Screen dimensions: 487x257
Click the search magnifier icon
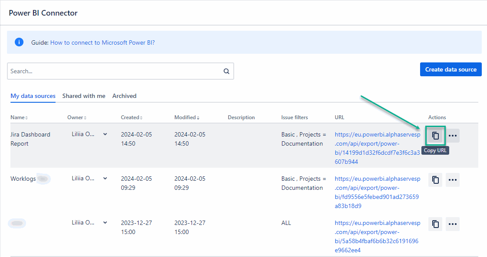point(226,72)
